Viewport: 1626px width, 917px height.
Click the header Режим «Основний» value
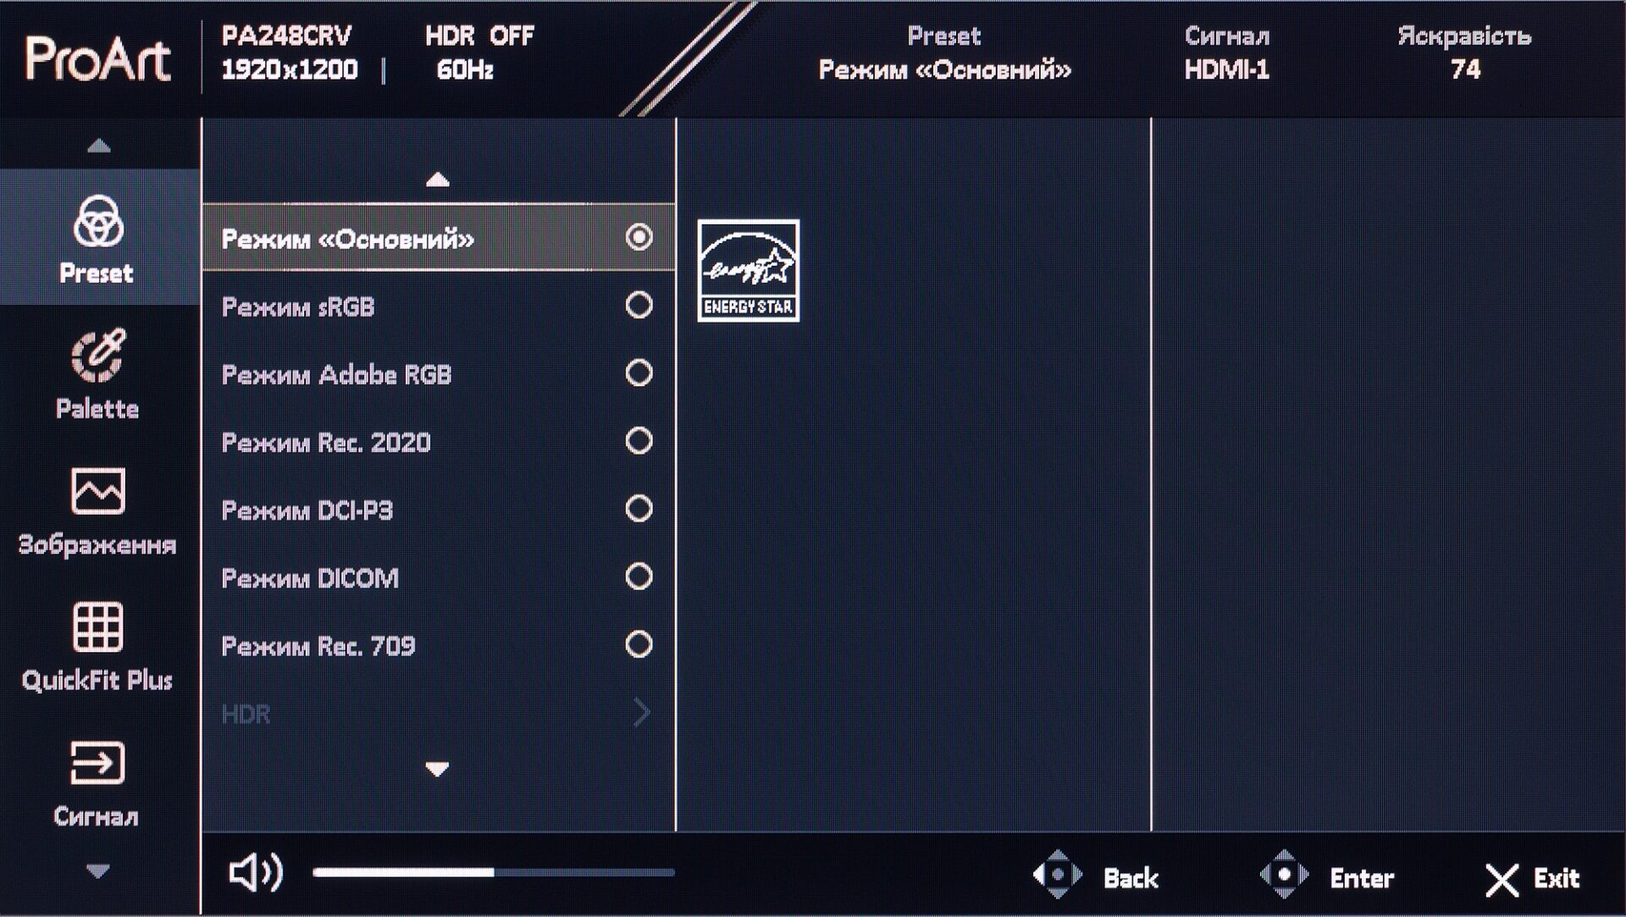[x=944, y=69]
